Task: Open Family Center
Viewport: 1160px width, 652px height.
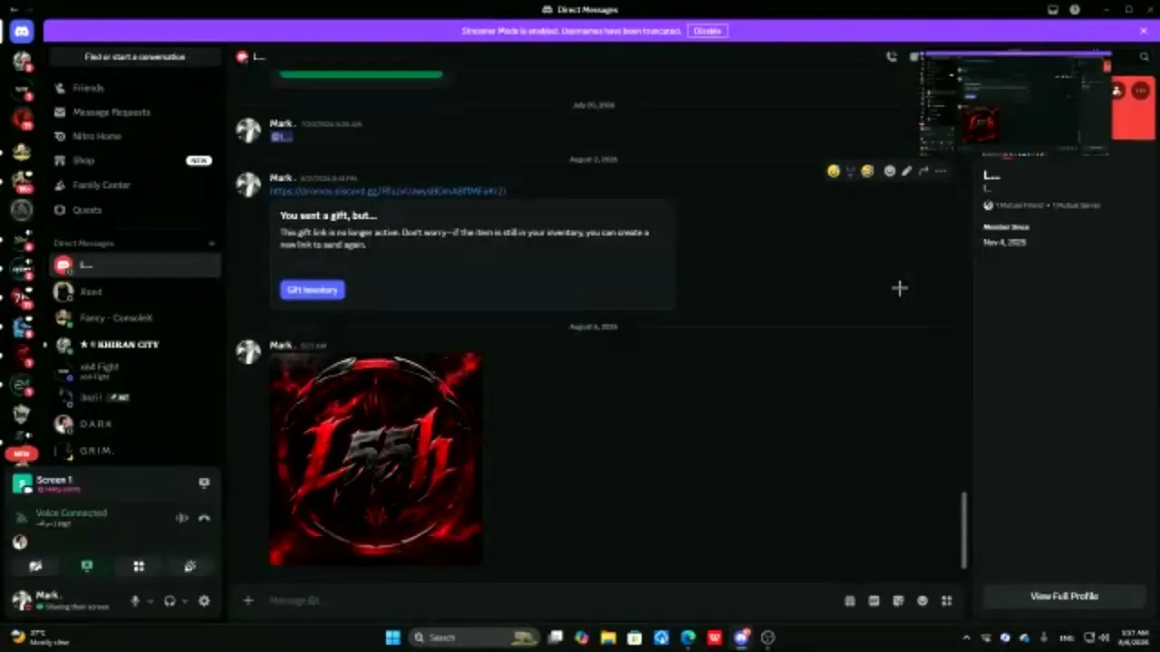Action: tap(135, 185)
